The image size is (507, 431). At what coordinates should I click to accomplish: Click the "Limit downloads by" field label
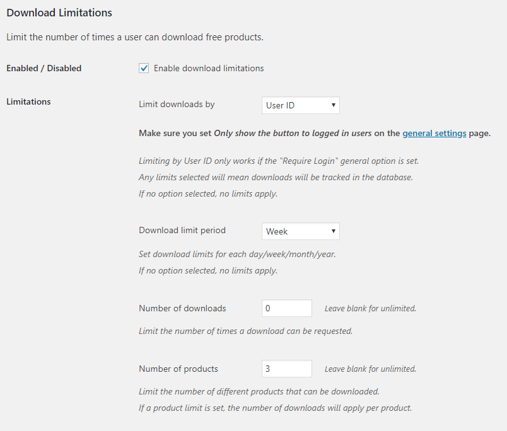[x=177, y=105]
